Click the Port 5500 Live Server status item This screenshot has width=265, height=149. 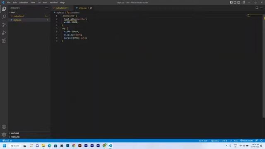tap(246, 141)
